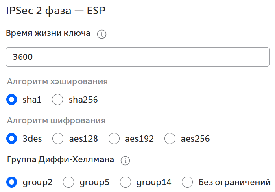Pick aes256 encryption radio circle
Viewport: 275px width, 192px height.
click(x=170, y=139)
